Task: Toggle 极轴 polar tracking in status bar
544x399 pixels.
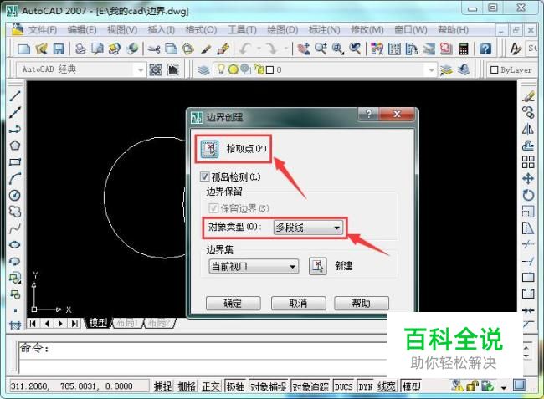Action: click(x=235, y=386)
